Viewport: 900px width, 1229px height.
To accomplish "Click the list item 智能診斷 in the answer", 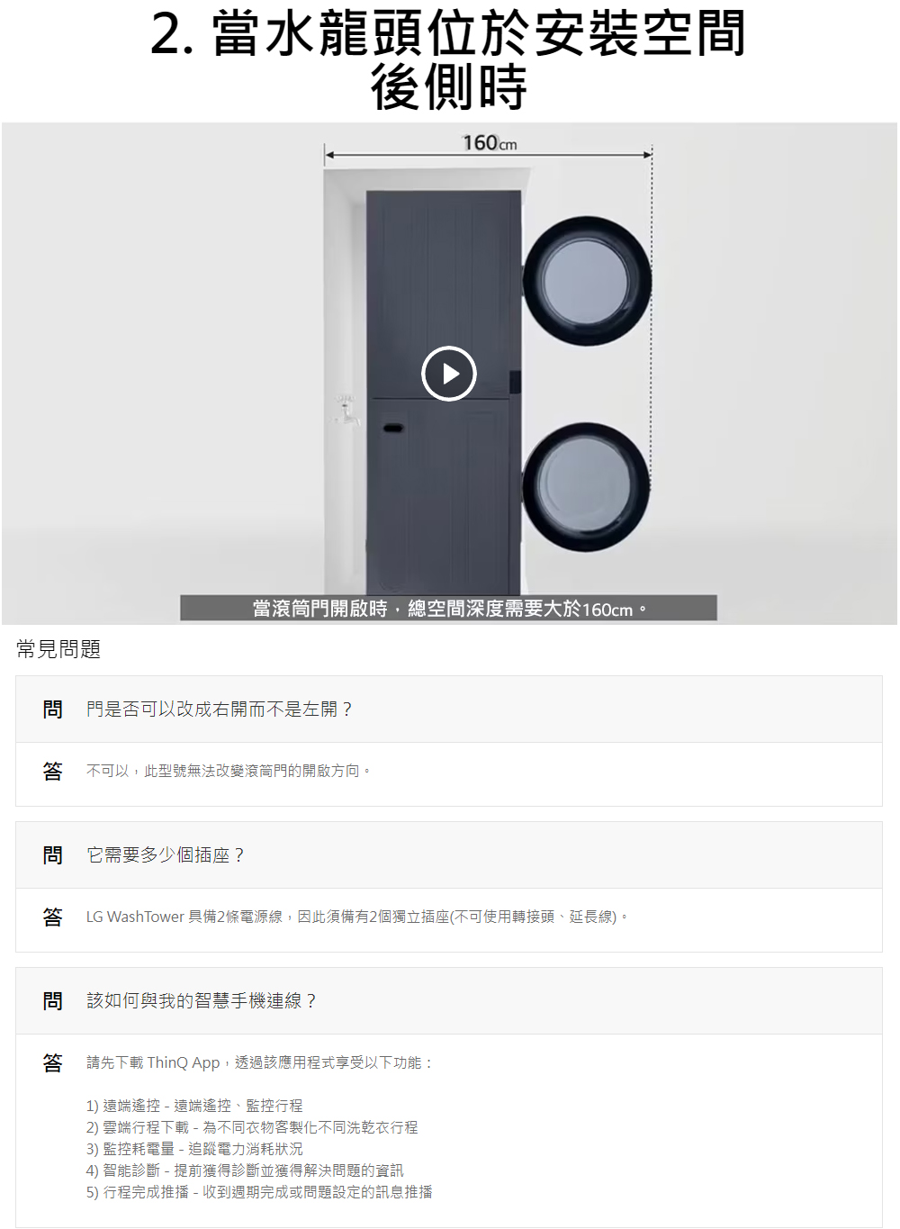I will coord(245,1170).
